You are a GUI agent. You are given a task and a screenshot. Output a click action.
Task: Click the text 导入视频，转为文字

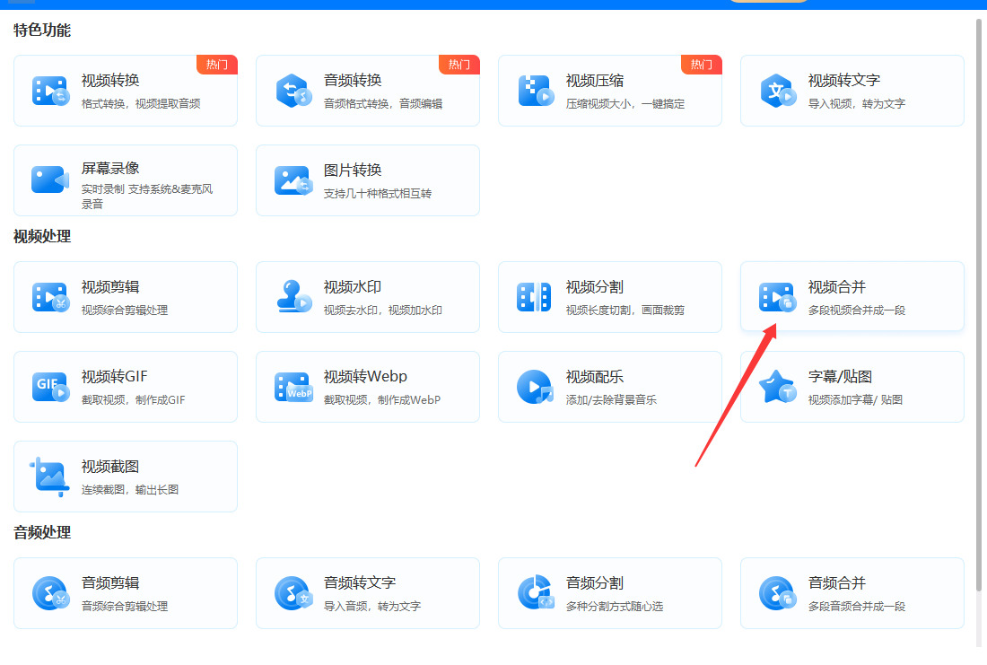click(857, 104)
